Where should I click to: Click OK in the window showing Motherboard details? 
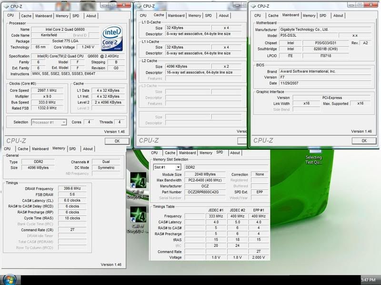(x=364, y=141)
